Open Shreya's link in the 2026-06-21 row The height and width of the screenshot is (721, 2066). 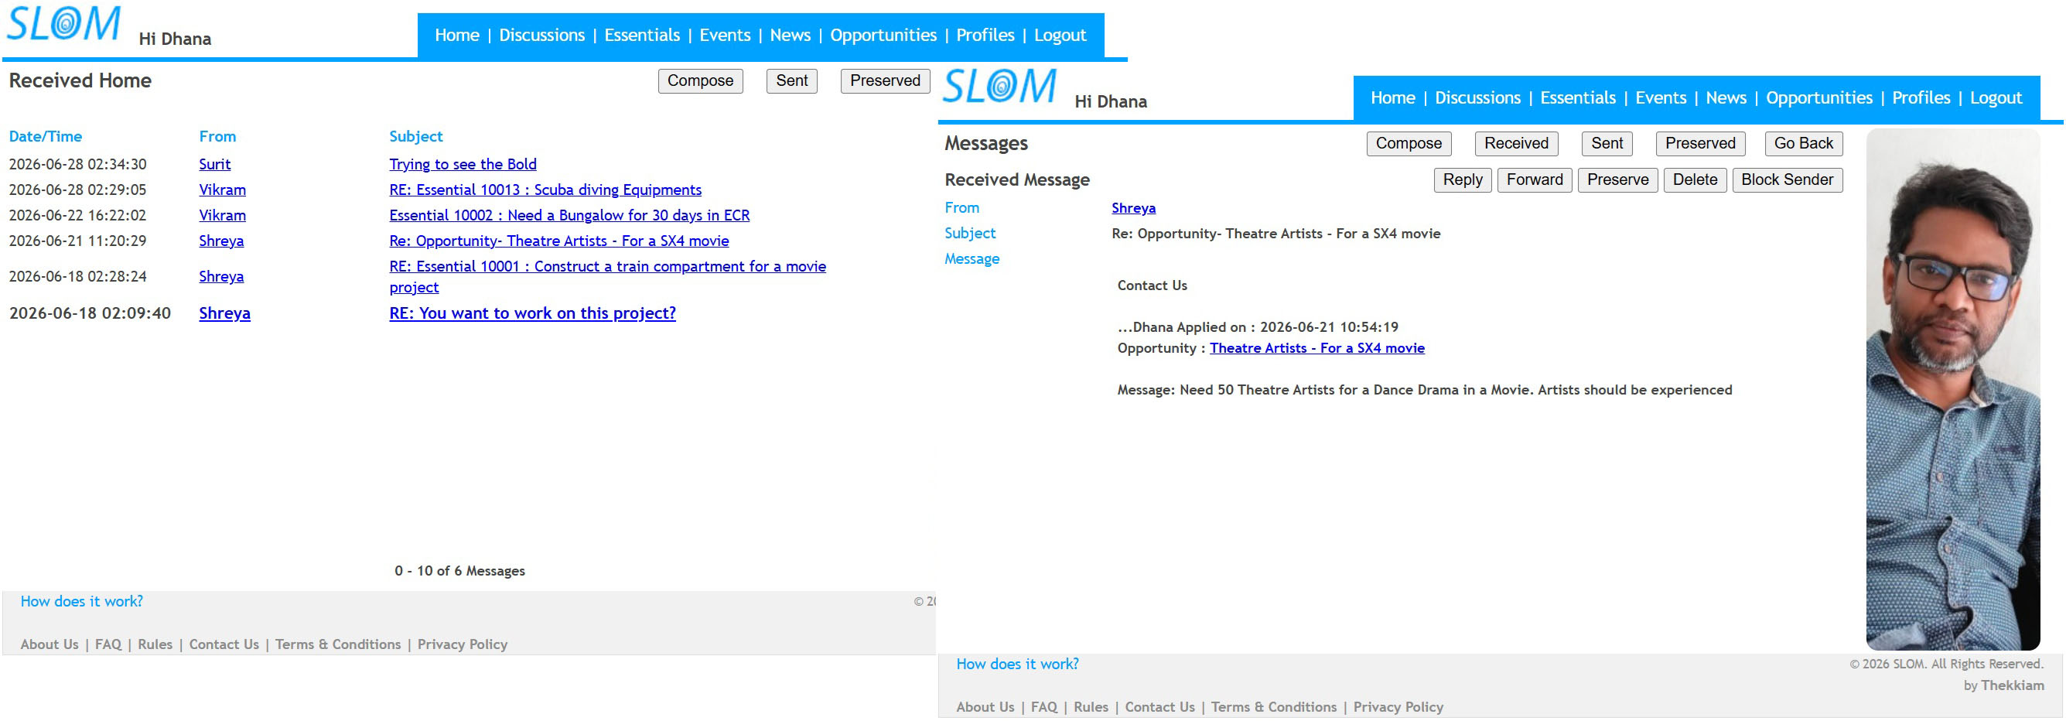point(221,241)
